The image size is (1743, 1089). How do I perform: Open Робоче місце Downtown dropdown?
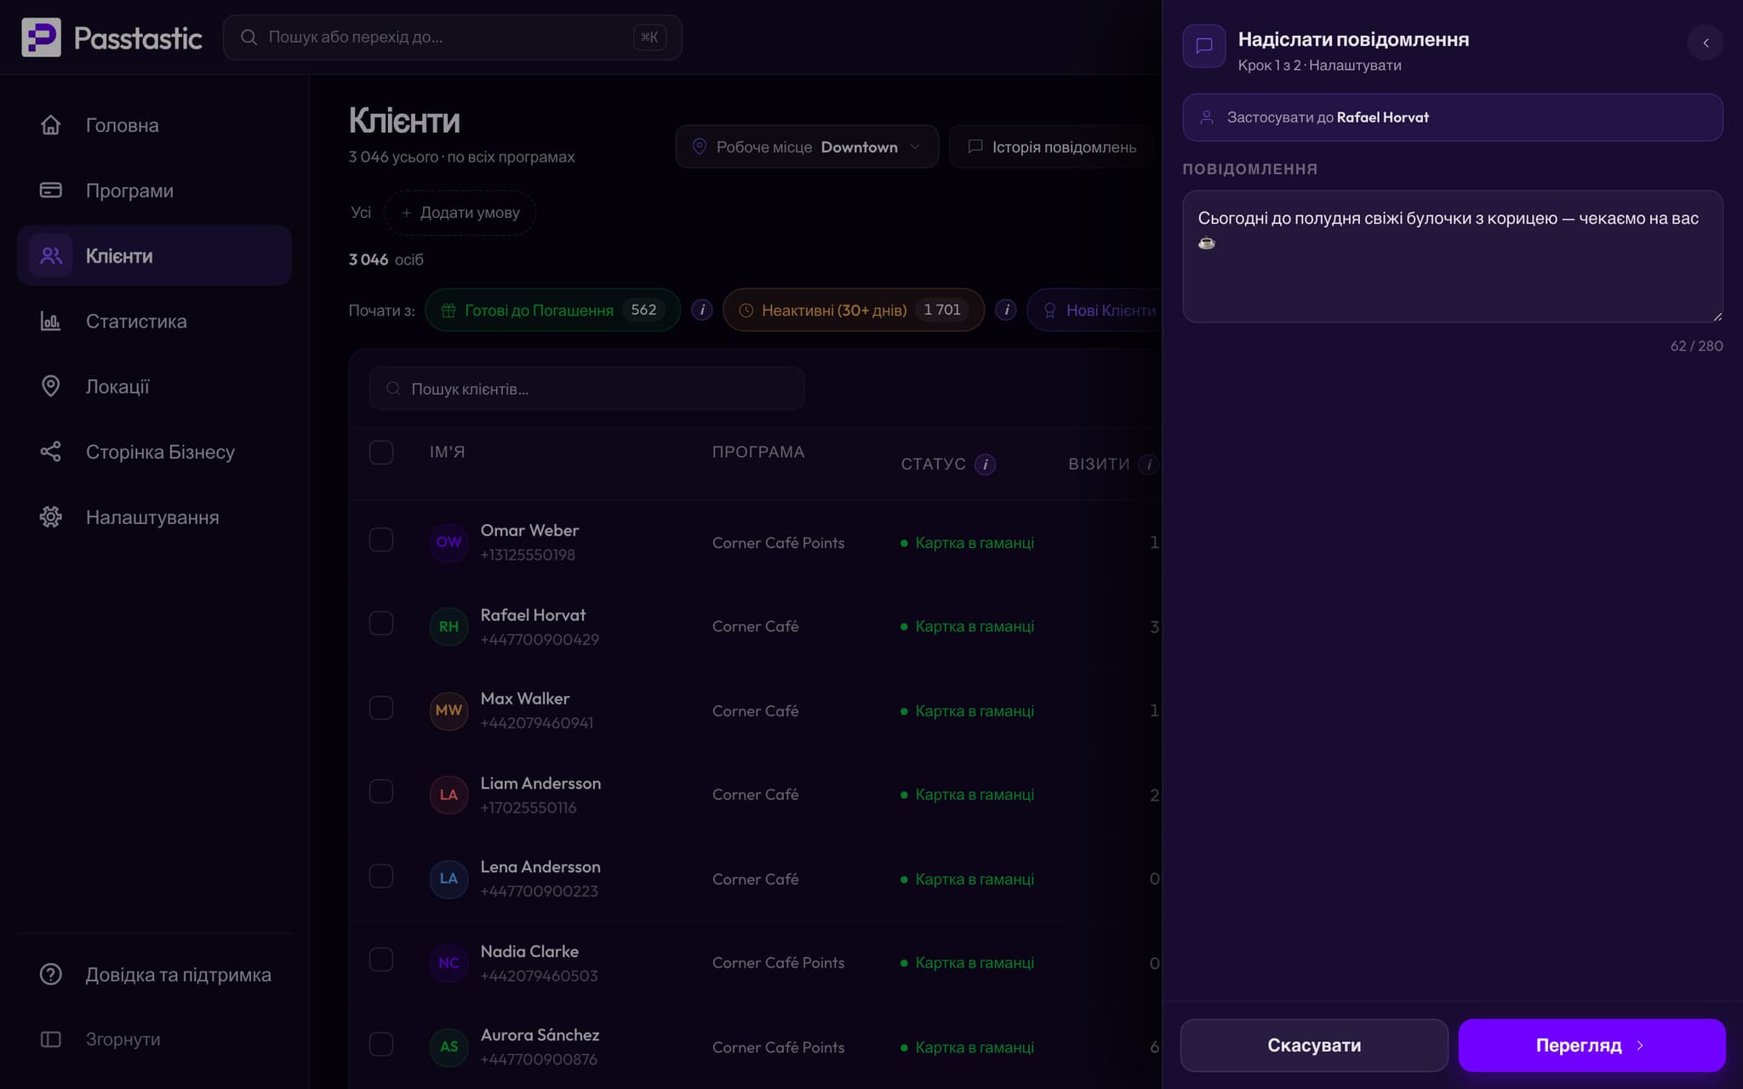coord(807,146)
